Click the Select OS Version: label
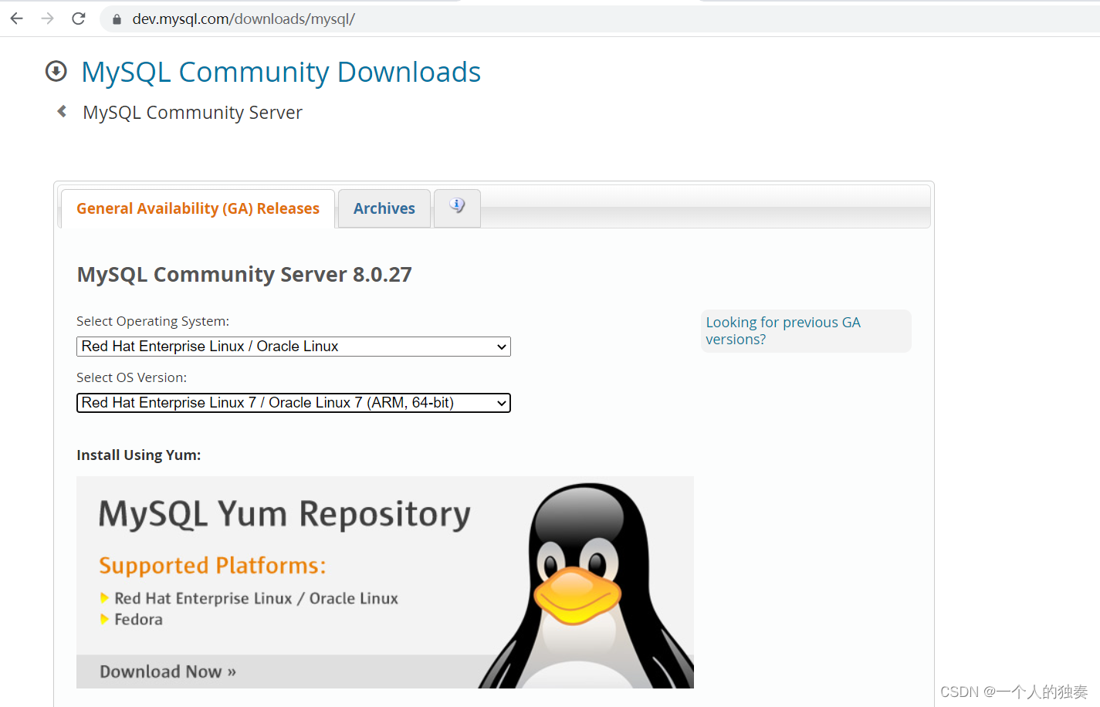The width and height of the screenshot is (1100, 707). click(131, 377)
